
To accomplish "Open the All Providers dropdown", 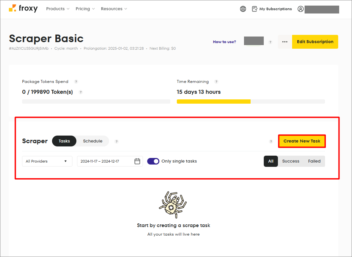I will [x=47, y=161].
